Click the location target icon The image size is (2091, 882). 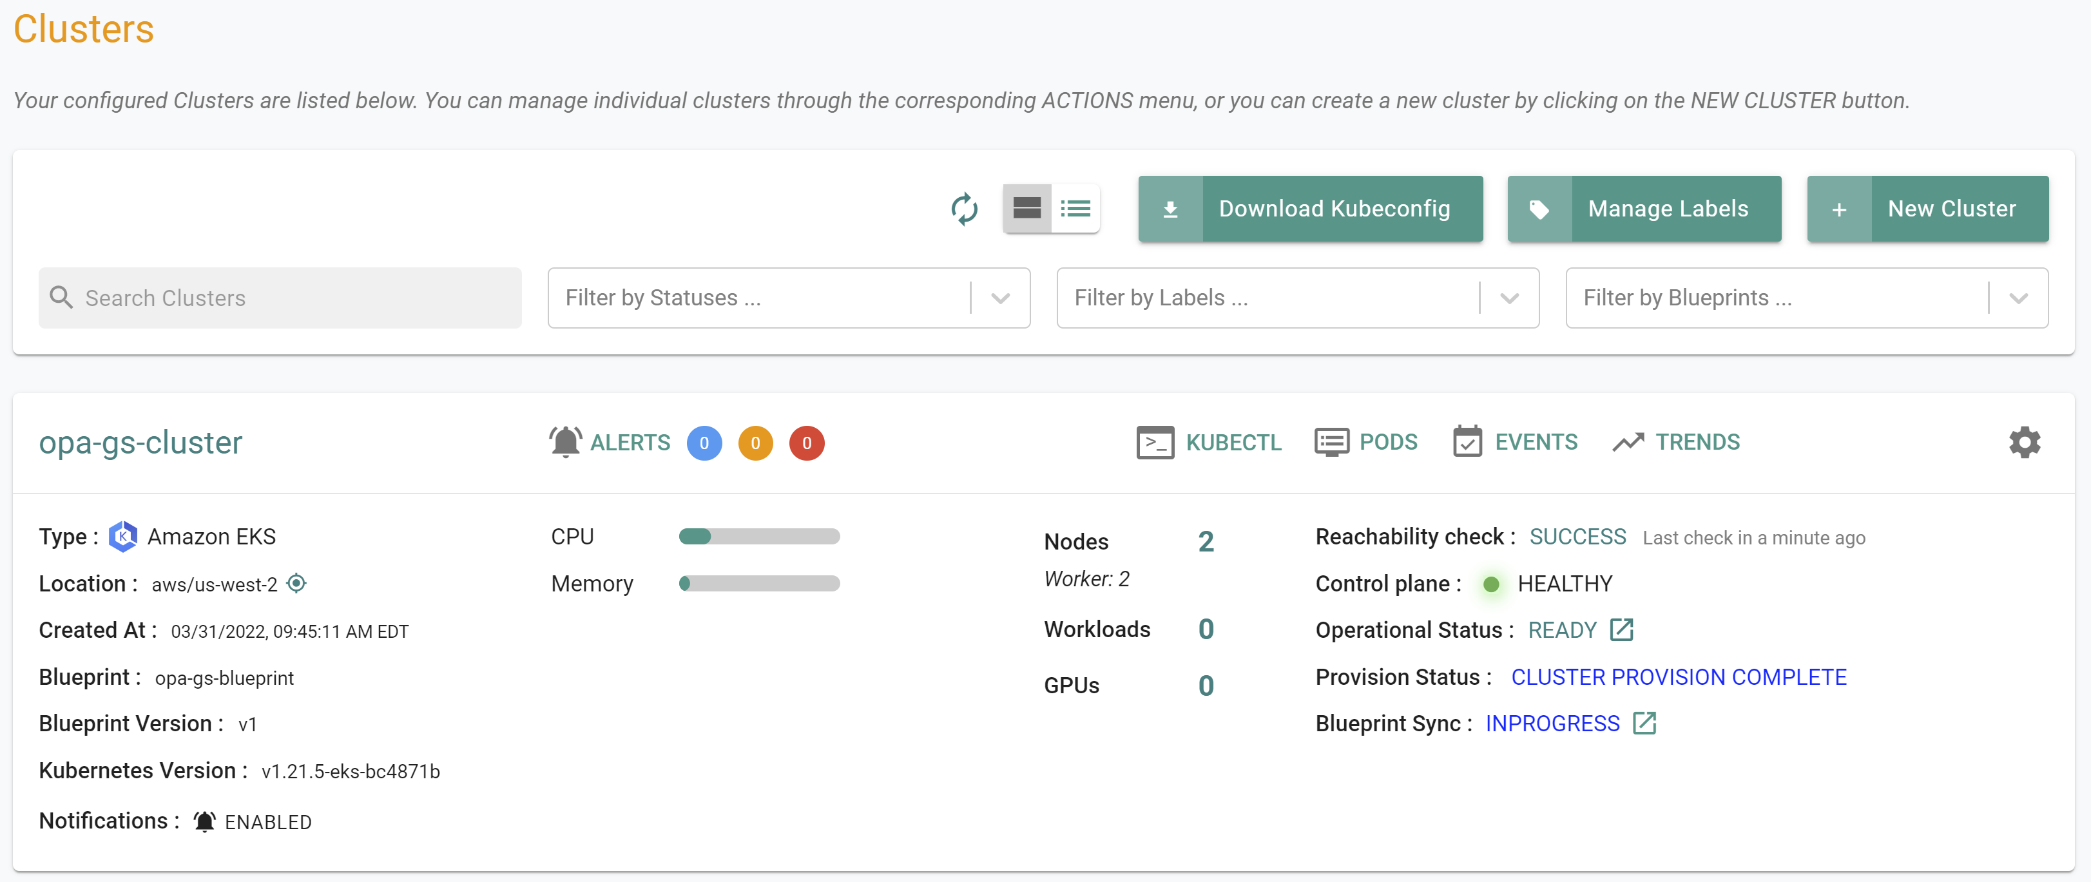click(x=297, y=584)
